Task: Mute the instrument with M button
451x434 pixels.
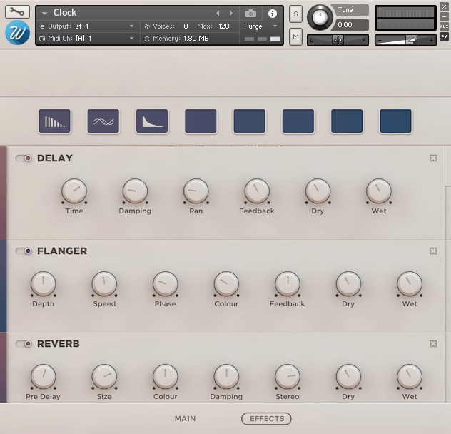Action: click(295, 36)
